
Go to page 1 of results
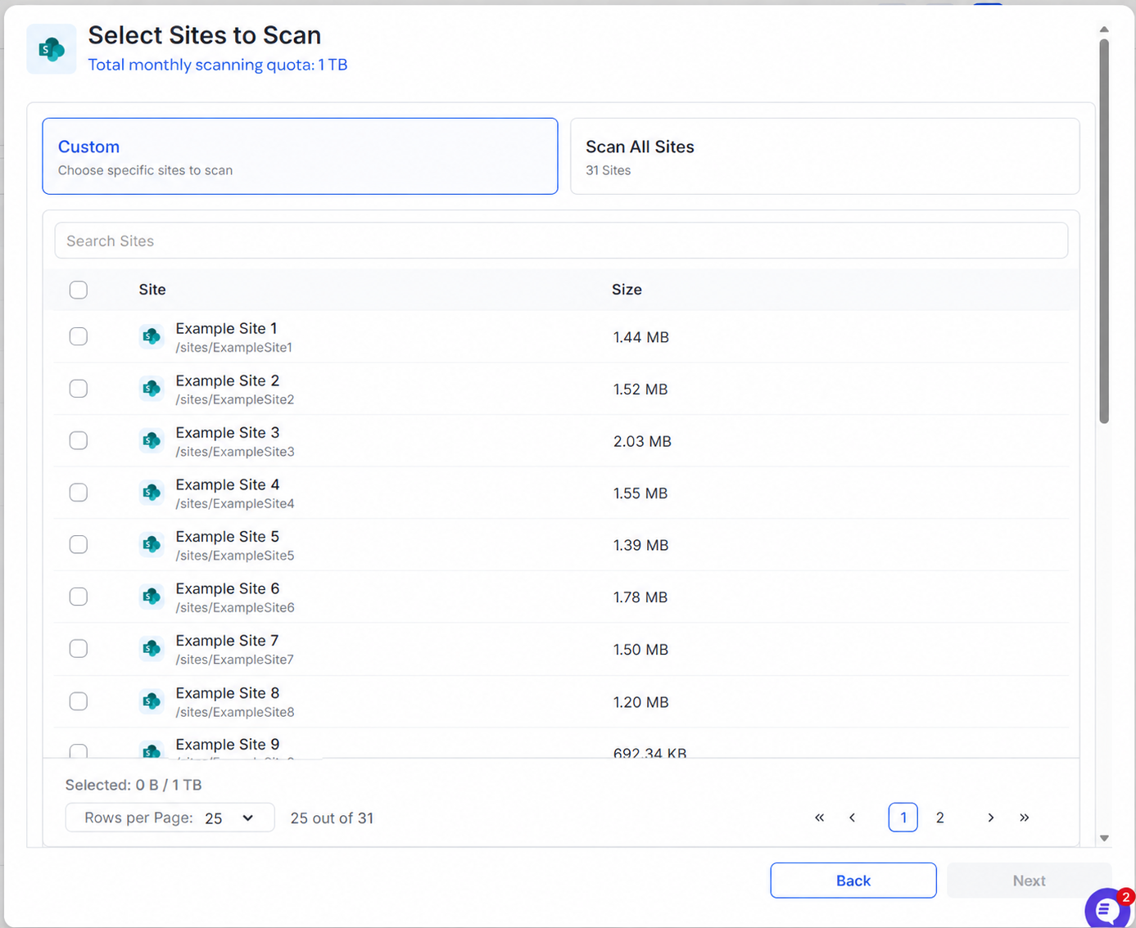[903, 818]
